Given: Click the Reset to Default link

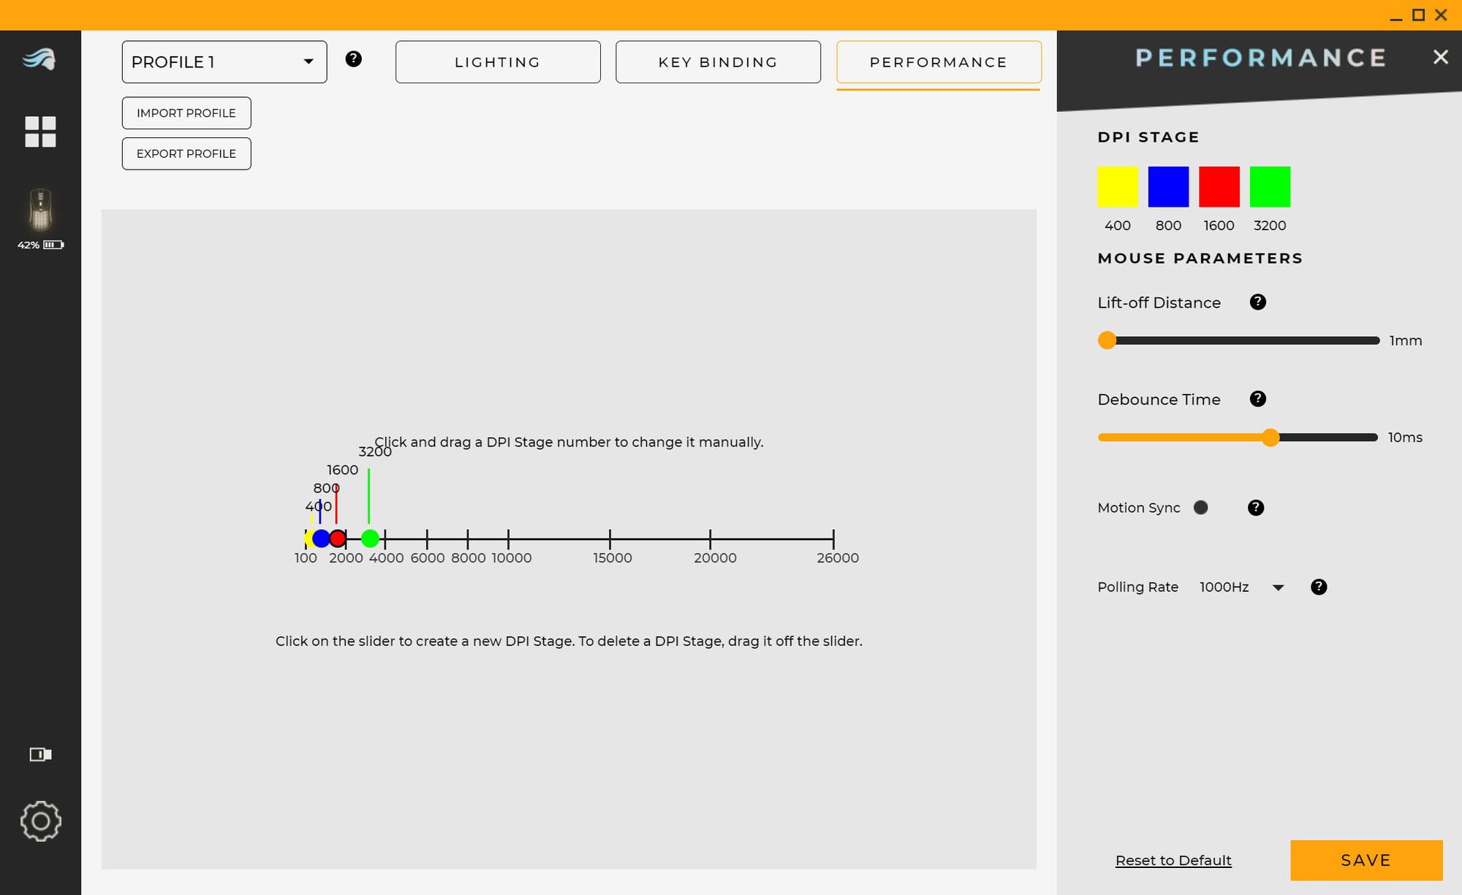Looking at the screenshot, I should tap(1173, 860).
